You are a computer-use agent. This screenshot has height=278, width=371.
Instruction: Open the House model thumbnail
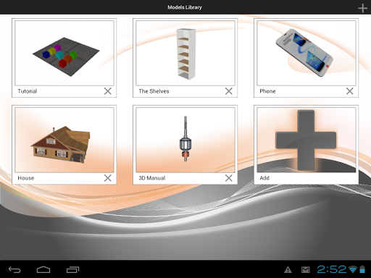click(x=64, y=140)
